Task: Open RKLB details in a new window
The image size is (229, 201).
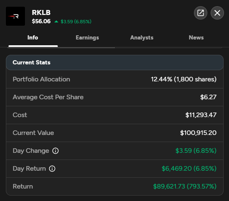Action: coord(201,13)
